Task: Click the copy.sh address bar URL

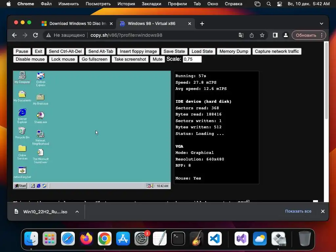Action: click(126, 35)
